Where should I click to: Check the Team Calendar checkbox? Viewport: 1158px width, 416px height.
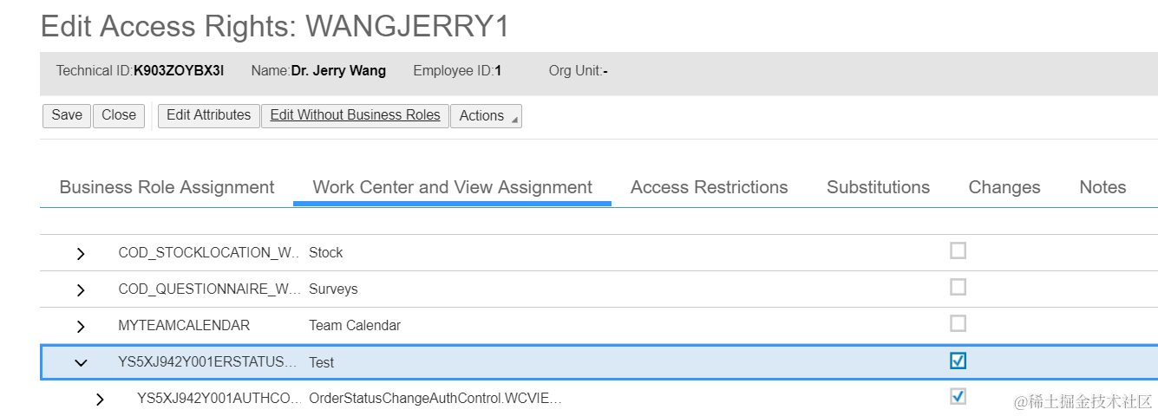point(958,324)
